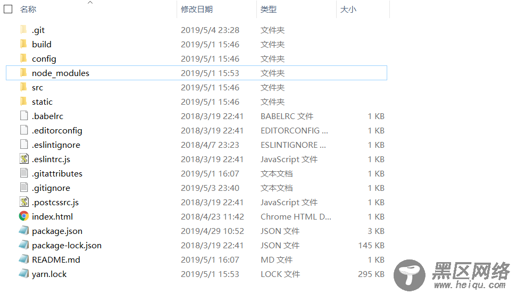Select the node_modules folder name
The width and height of the screenshot is (517, 294).
pyautogui.click(x=61, y=73)
